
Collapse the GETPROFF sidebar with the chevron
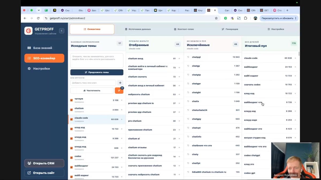[x=62, y=31]
